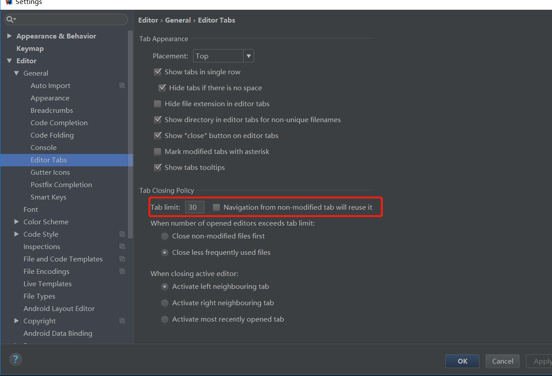The height and width of the screenshot is (376, 552).
Task: Open Console settings
Action: [43, 147]
